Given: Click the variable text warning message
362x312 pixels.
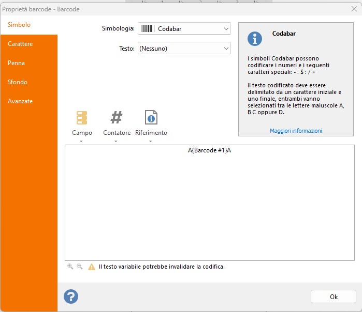Looking at the screenshot, I should tap(162, 267).
